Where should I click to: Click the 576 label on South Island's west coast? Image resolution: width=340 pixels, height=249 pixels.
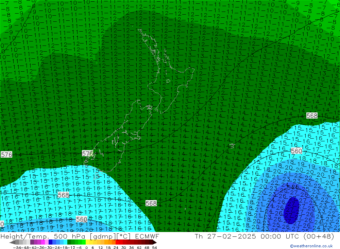[x=88, y=154]
